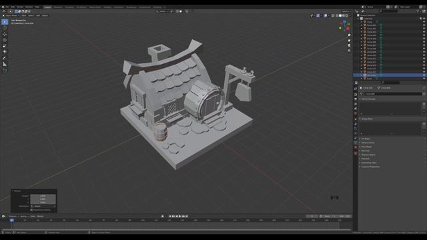
Task: Select the Rotate tool
Action: tap(5, 40)
